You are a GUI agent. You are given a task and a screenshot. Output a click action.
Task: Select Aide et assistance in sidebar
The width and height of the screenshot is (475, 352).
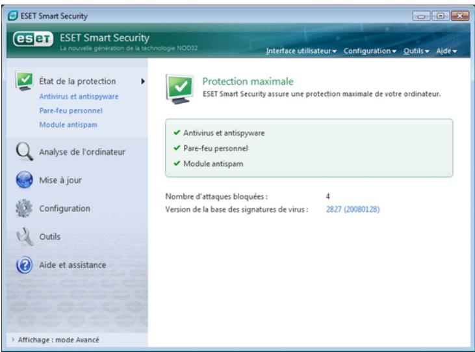[72, 265]
